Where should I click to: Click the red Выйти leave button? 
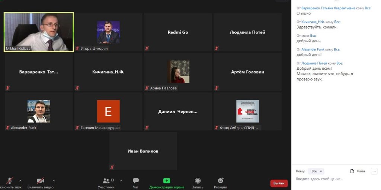coord(279,183)
